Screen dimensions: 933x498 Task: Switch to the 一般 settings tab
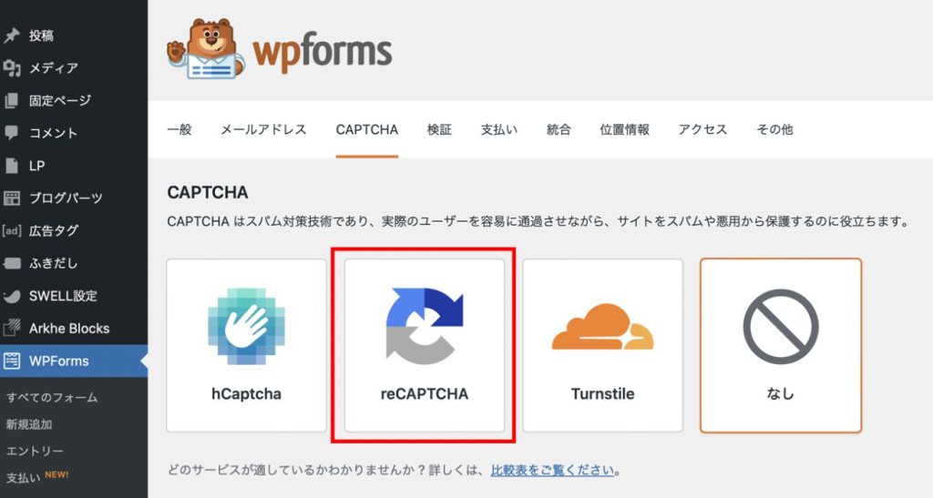pyautogui.click(x=179, y=130)
